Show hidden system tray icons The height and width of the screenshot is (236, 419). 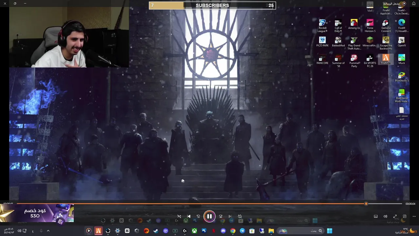[48, 231]
